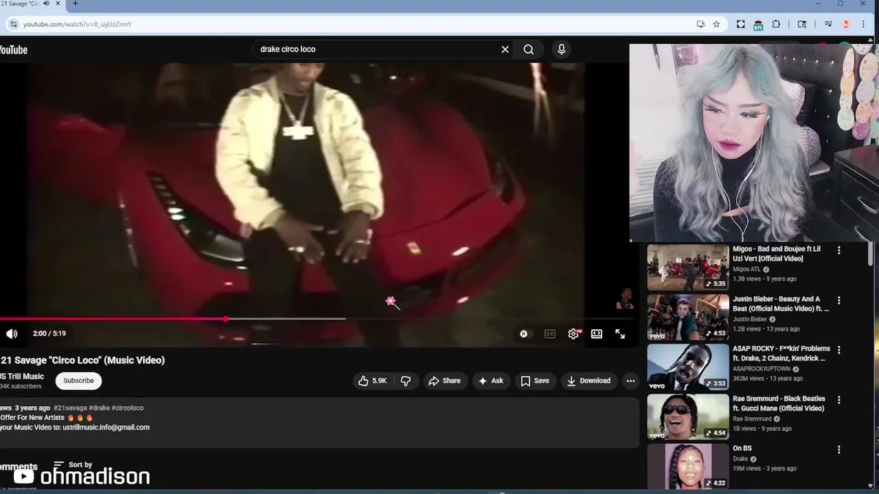
Task: Open the Chrome profile avatar
Action: pyautogui.click(x=846, y=24)
